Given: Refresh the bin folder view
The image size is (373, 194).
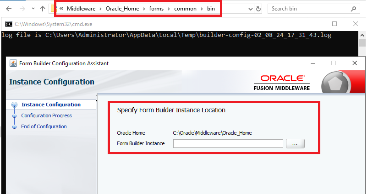Looking at the screenshot, I should (259, 9).
